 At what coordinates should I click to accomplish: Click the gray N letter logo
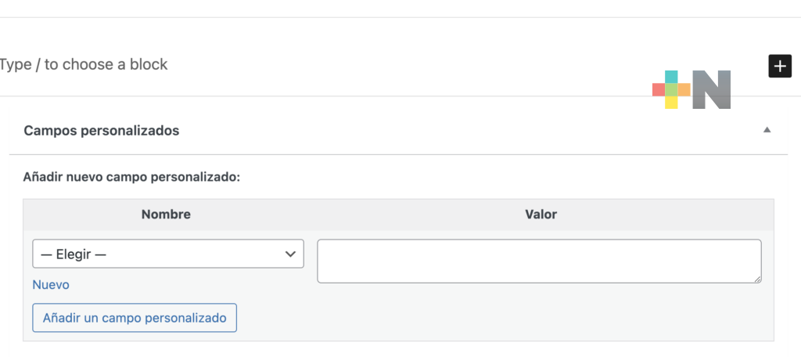(712, 89)
